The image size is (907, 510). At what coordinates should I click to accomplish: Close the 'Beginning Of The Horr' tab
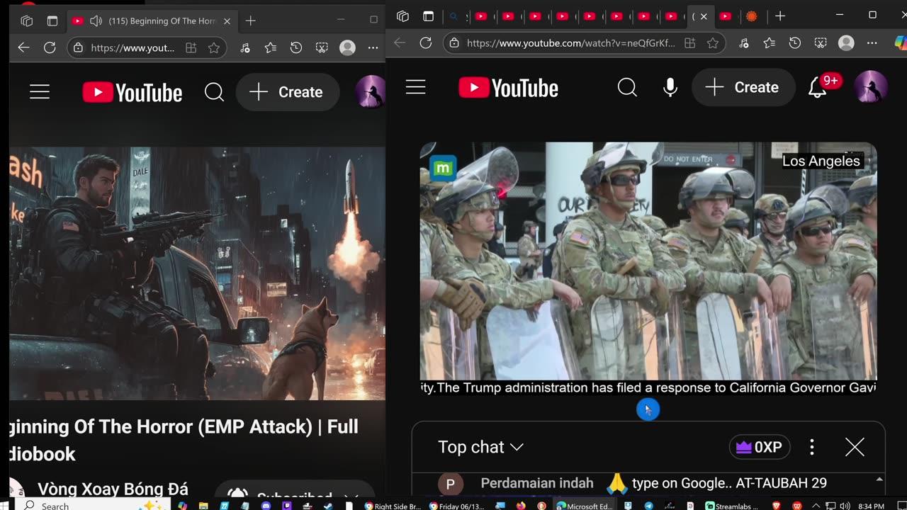(227, 21)
